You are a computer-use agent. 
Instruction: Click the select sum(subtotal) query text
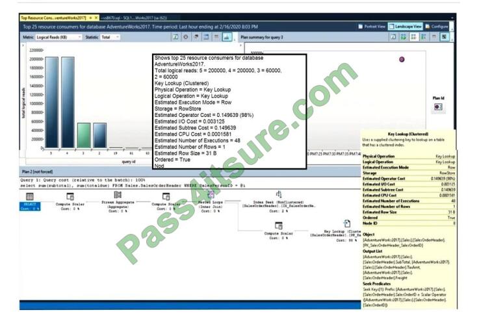(133, 185)
